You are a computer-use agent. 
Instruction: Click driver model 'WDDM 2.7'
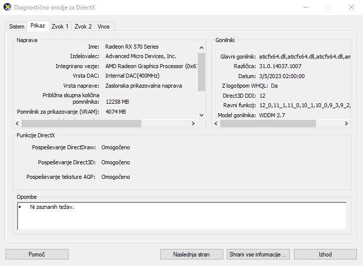coord(272,115)
